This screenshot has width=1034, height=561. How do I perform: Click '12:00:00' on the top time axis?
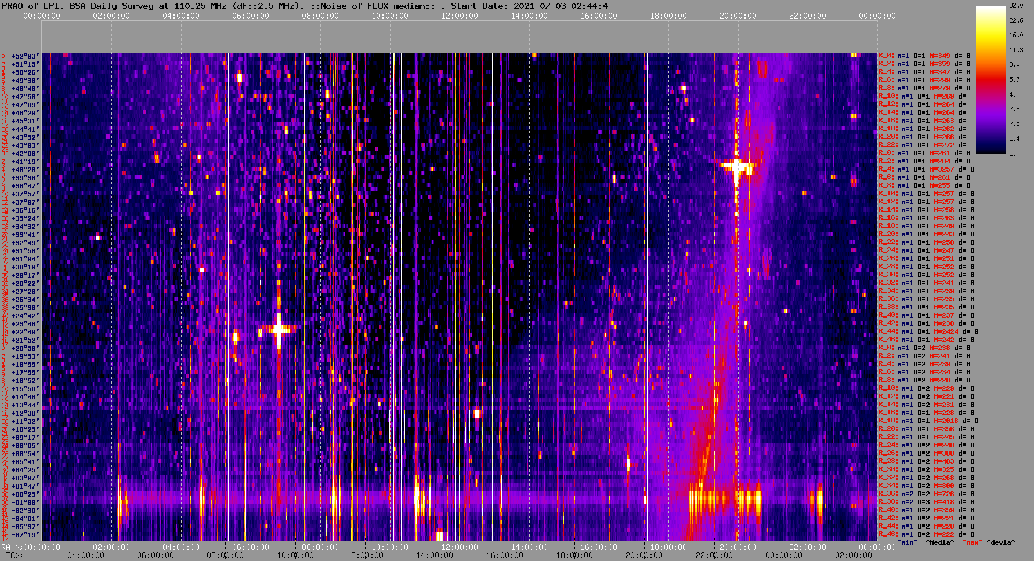point(460,16)
